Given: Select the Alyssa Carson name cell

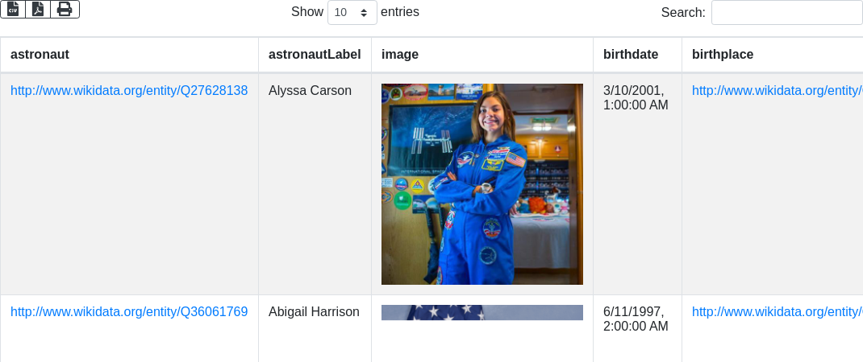Looking at the screenshot, I should pyautogui.click(x=310, y=91).
